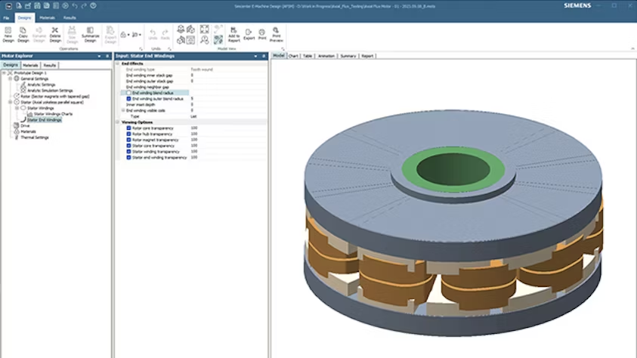This screenshot has width=637, height=358.
Task: Collapse the End Effects section
Action: pos(118,63)
